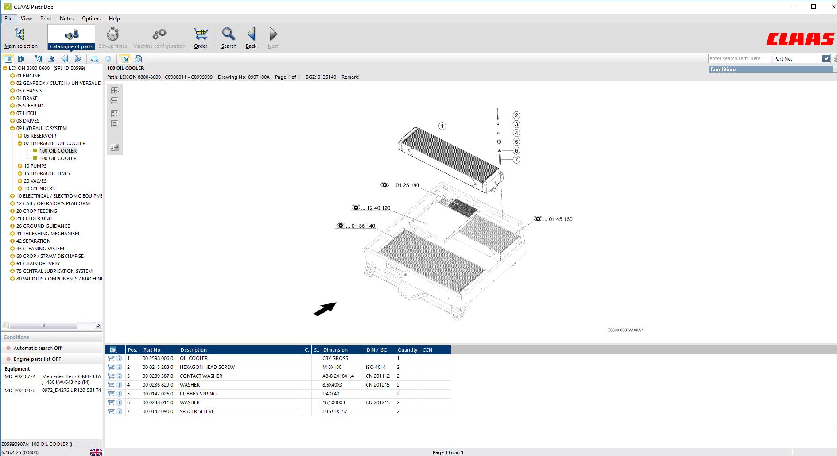Select the second 100 OIL COOLER tree entry
Screen dimensions: 837x456
[x=58, y=158]
